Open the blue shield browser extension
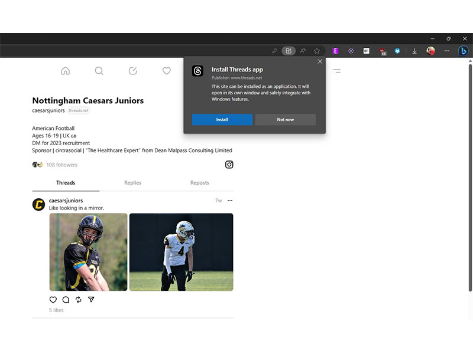Screen dimensions: 473x354 point(397,51)
